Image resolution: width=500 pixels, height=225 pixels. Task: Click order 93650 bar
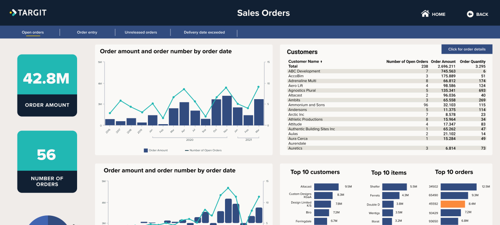pos(450,221)
